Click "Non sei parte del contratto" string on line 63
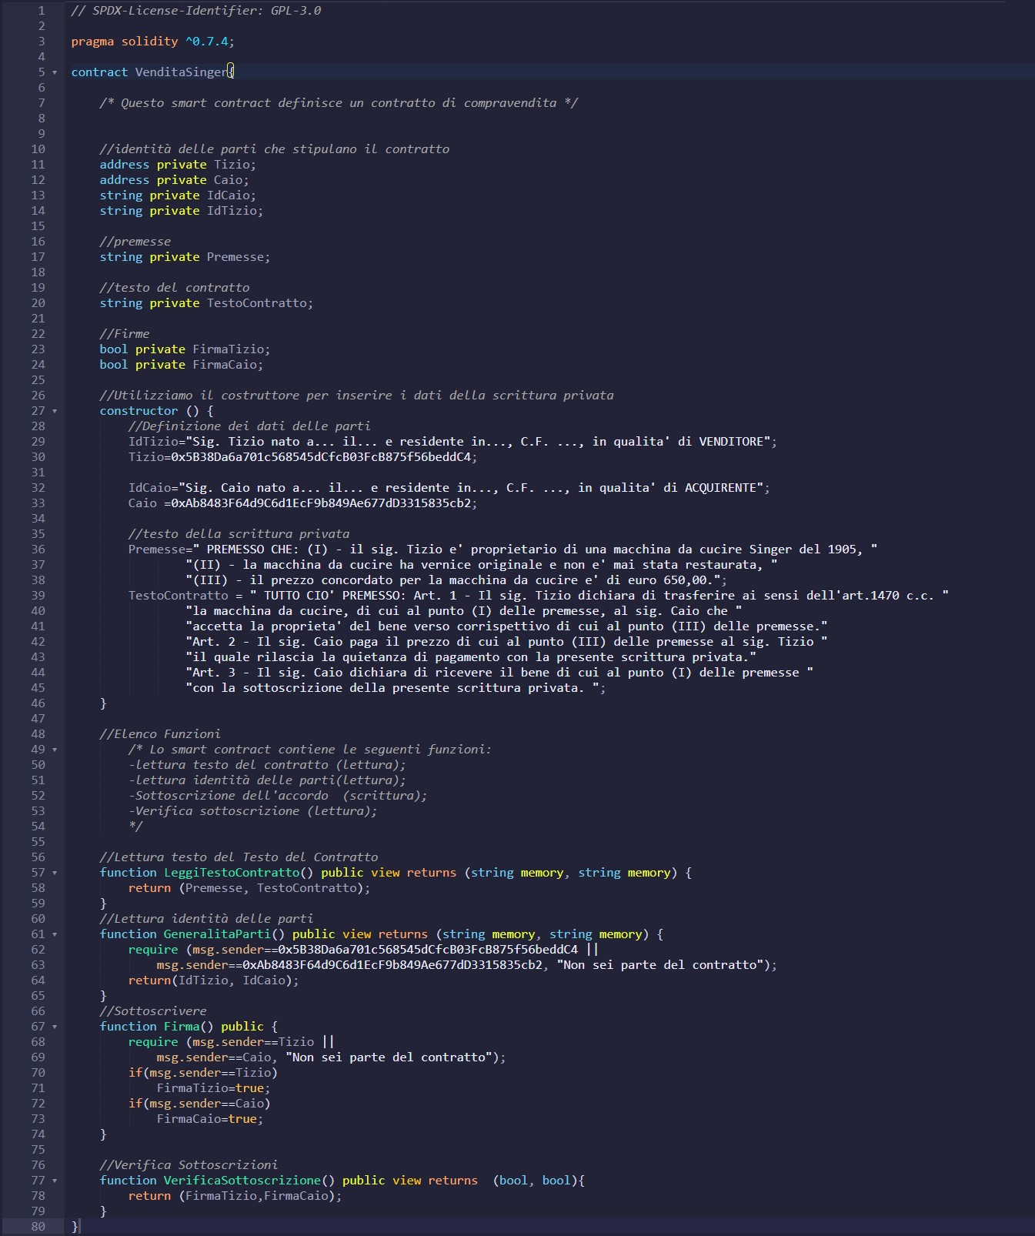1035x1236 pixels. (x=660, y=965)
